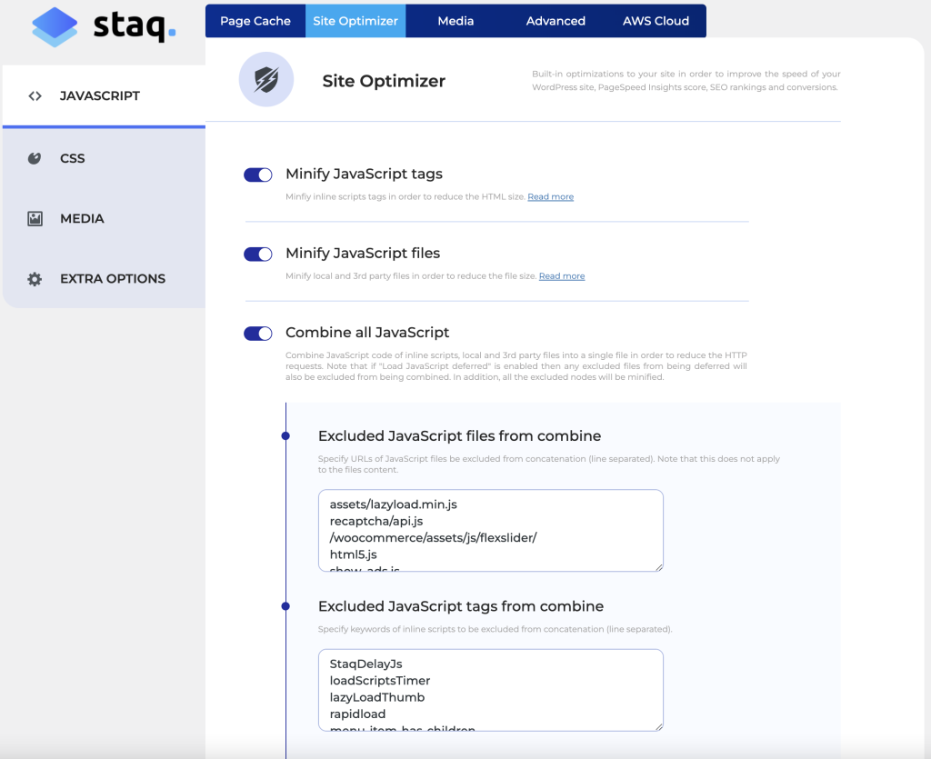Grab resize handle of excluded files textarea
This screenshot has width=931, height=759.
coord(658,566)
